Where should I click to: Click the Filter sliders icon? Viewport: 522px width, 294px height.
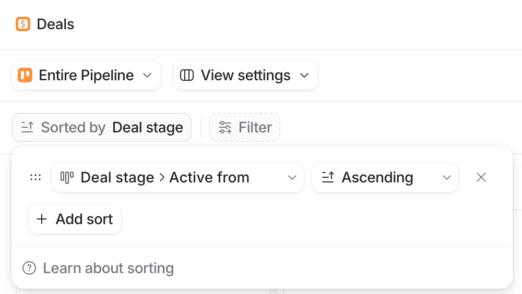coord(226,127)
